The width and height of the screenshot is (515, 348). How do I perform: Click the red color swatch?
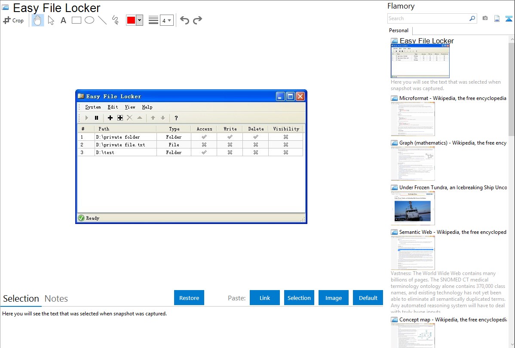point(131,20)
